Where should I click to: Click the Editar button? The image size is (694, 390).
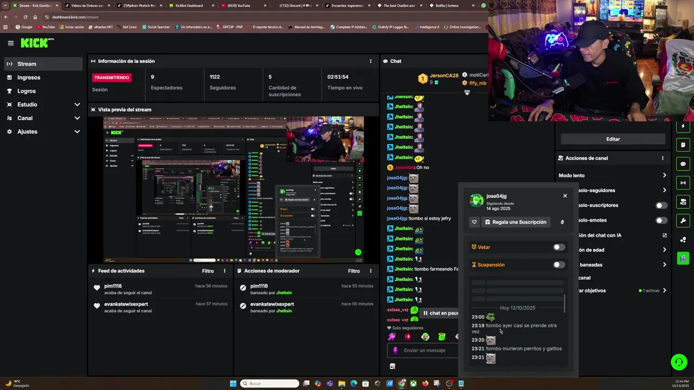[x=613, y=139]
